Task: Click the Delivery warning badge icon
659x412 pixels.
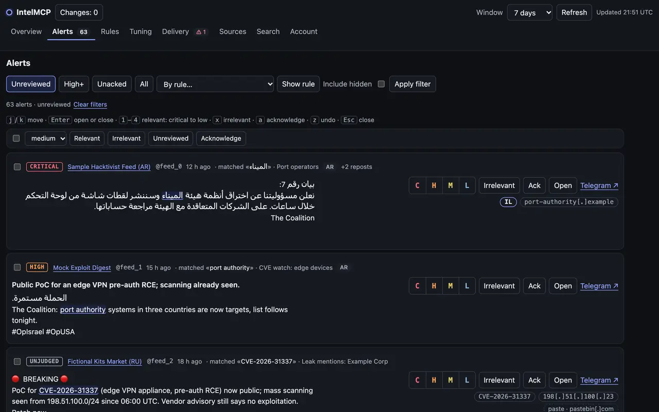Action: 201,32
